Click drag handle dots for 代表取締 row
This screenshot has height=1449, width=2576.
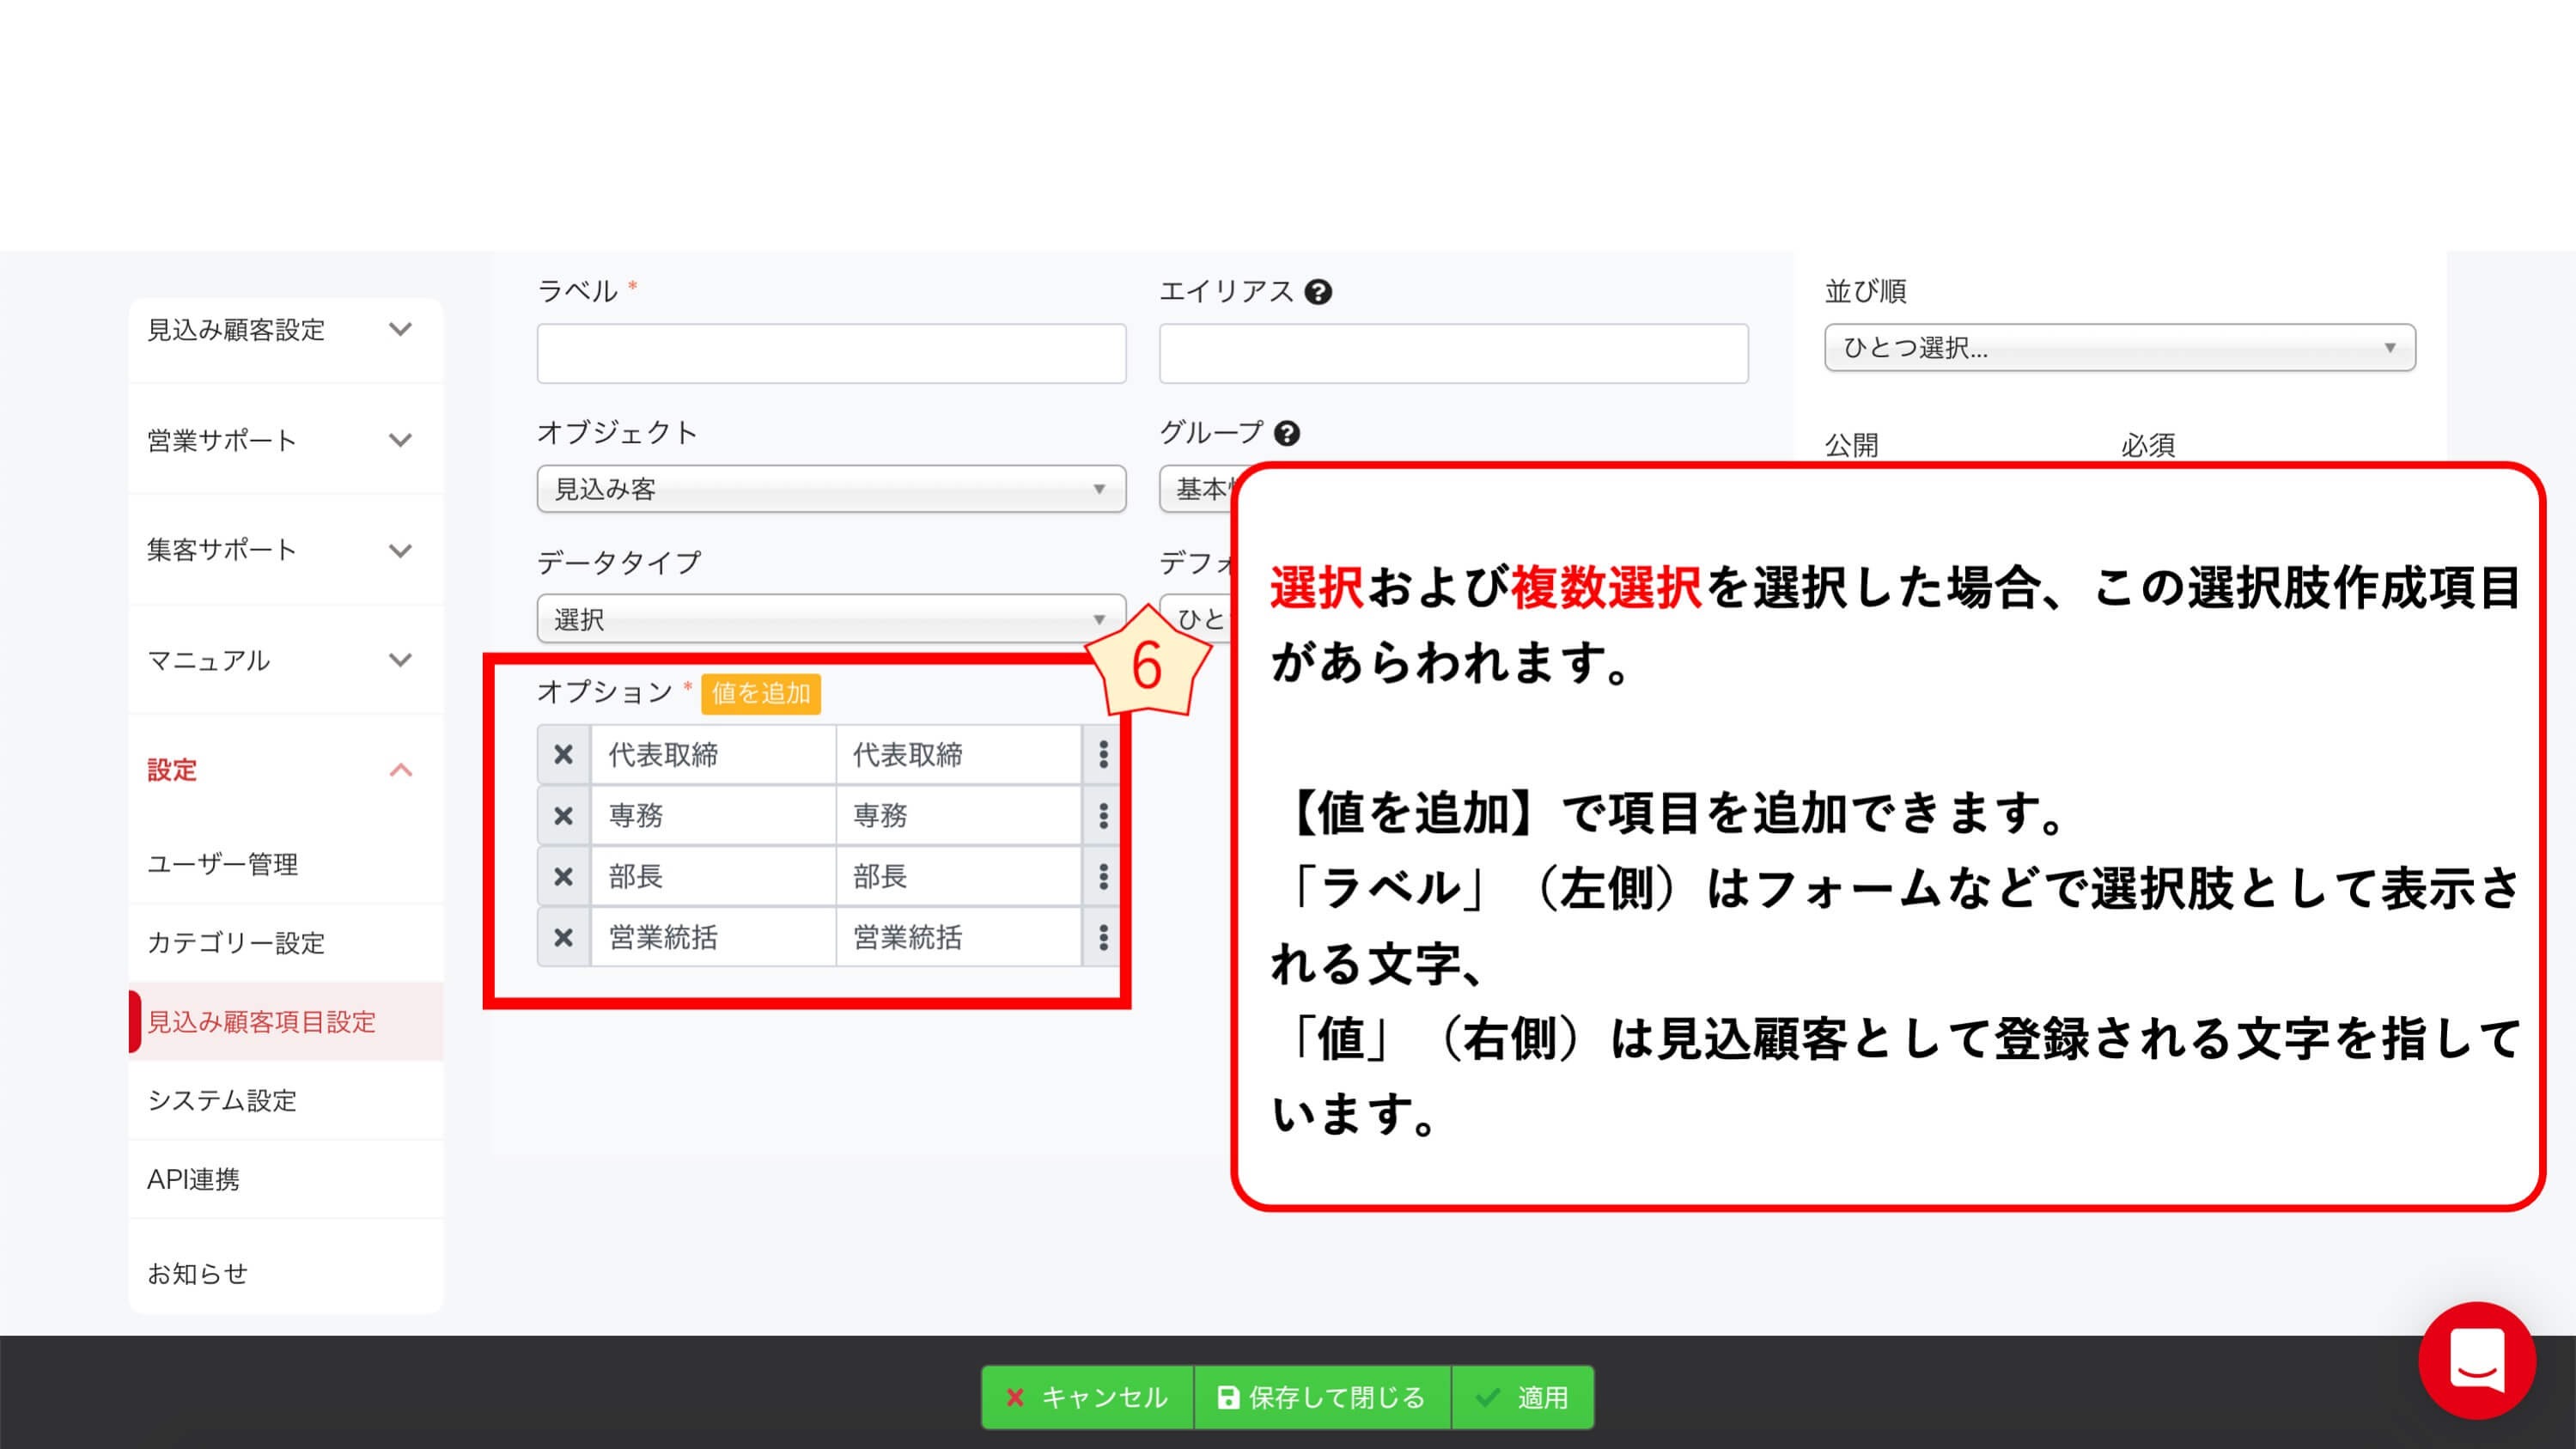pyautogui.click(x=1103, y=754)
